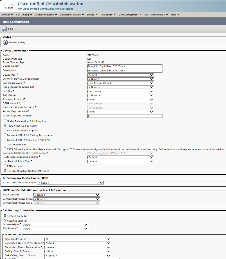Click the Save button label
This screenshot has width=226, height=259.
(11, 29)
